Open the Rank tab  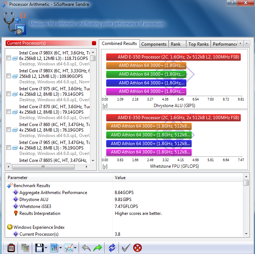tap(177, 44)
